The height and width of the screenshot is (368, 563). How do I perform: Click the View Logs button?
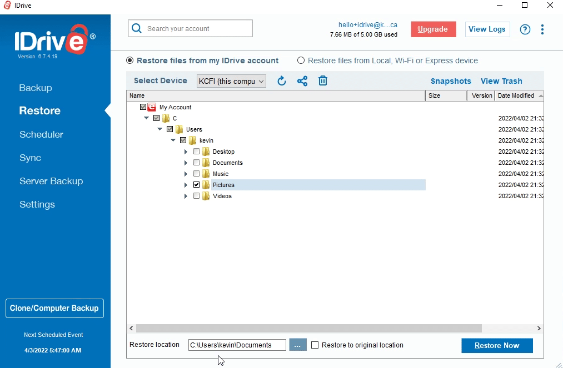point(487,29)
